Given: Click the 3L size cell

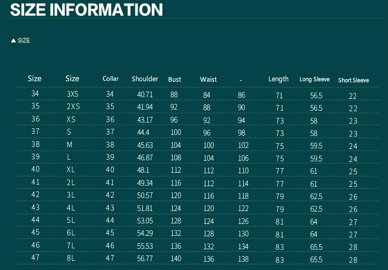Looking at the screenshot, I should [71, 195].
